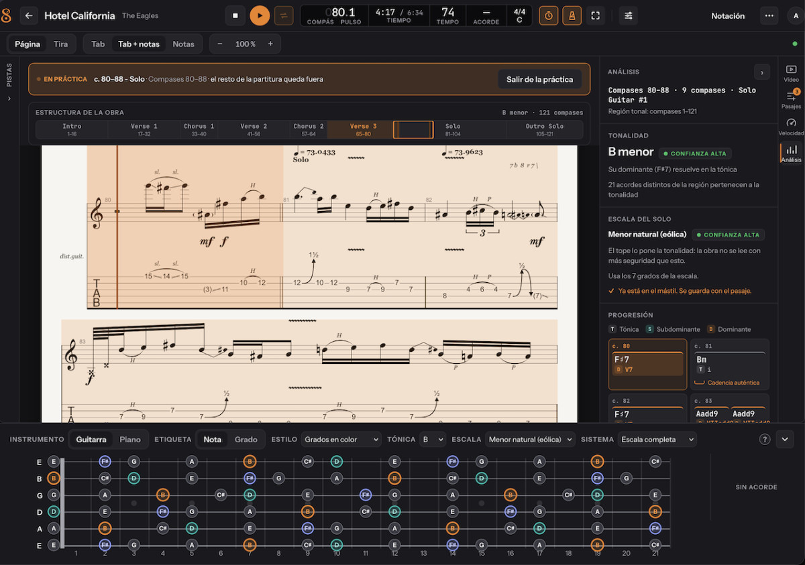The height and width of the screenshot is (565, 805).
Task: Enter fullscreen mode with the expand icon
Action: (596, 15)
